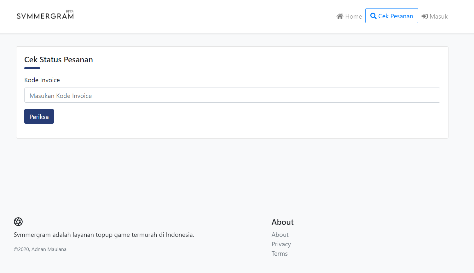Screen dimensions: 474x273
Task: Open the Home navigation item
Action: (x=353, y=16)
